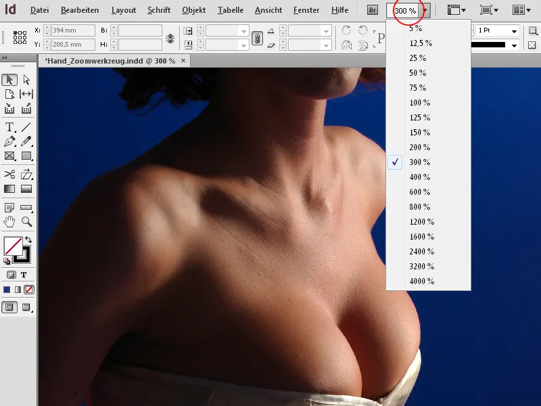Collapse the tools panel double arrows

tap(5, 58)
